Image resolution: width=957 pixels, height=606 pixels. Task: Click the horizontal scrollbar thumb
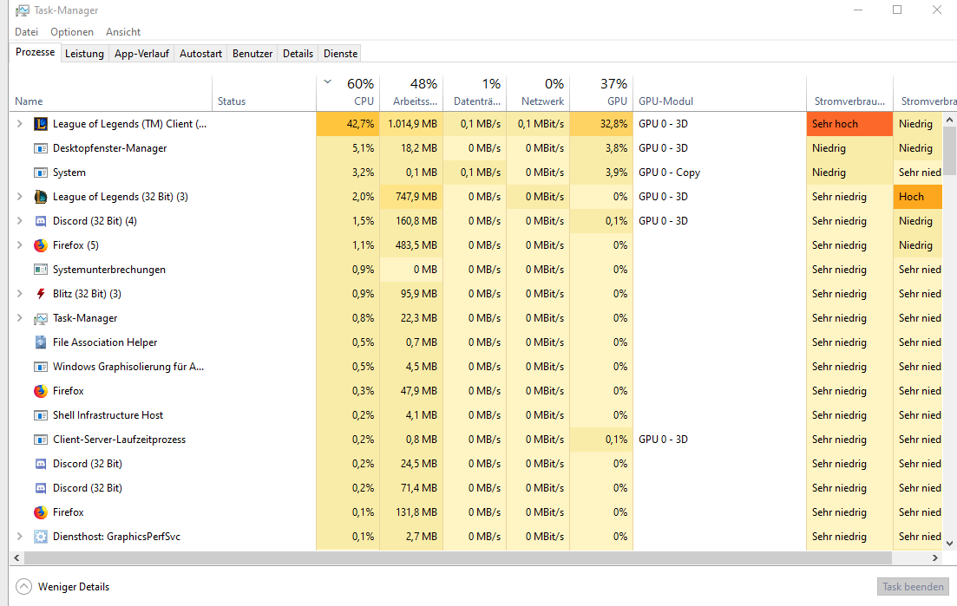point(458,557)
